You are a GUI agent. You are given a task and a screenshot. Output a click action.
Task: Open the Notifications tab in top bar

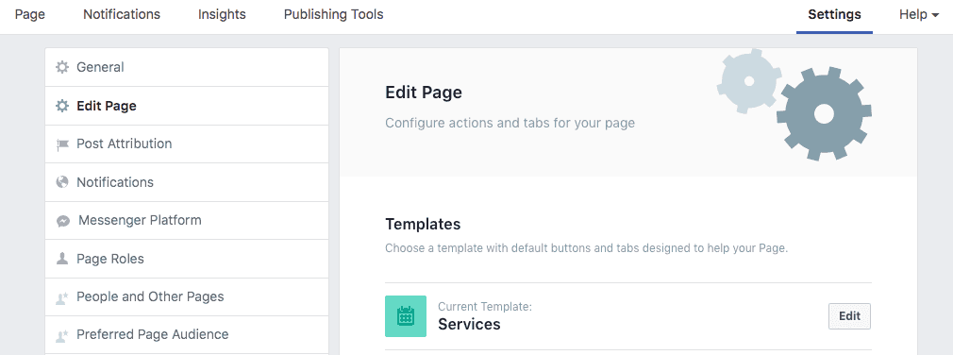[122, 14]
